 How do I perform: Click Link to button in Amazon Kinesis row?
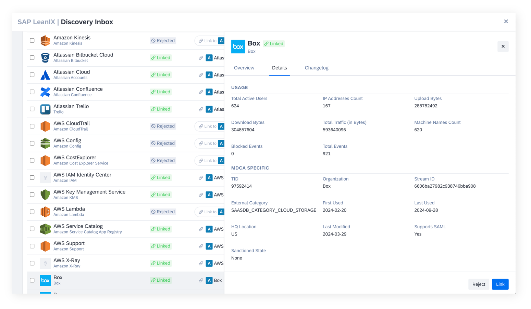coord(209,41)
